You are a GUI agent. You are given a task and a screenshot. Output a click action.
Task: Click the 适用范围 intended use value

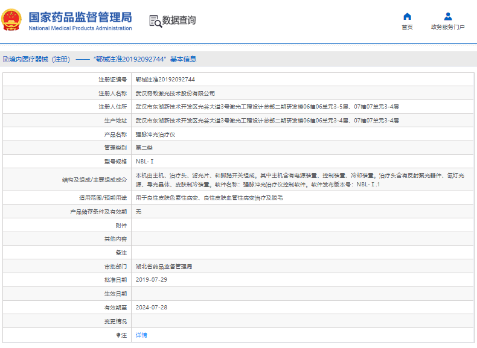click(x=210, y=198)
